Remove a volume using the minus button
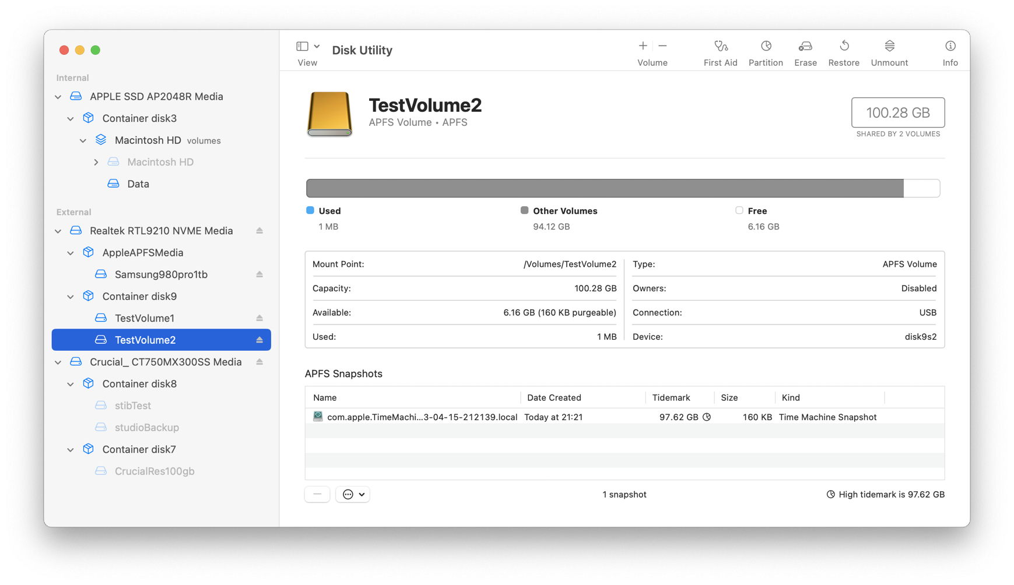 [662, 45]
